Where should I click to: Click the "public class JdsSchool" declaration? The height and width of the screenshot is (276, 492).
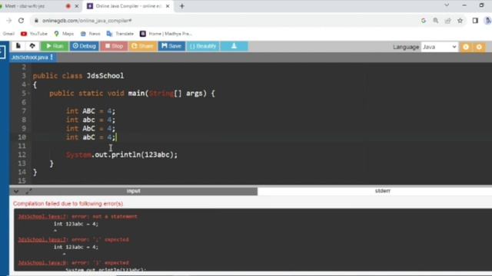click(78, 76)
